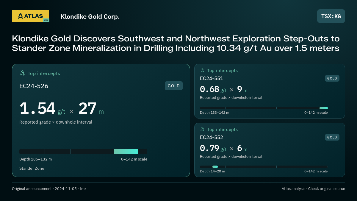
Task: Click Top intercepts heading in EC24-526 card
Action: (44, 73)
